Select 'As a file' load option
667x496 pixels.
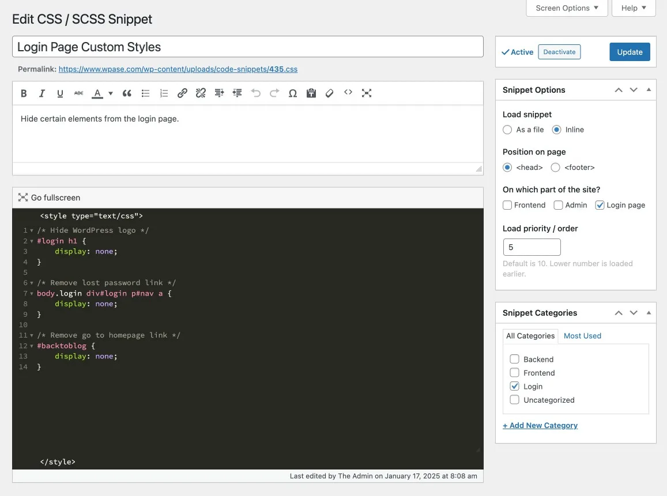(x=507, y=130)
